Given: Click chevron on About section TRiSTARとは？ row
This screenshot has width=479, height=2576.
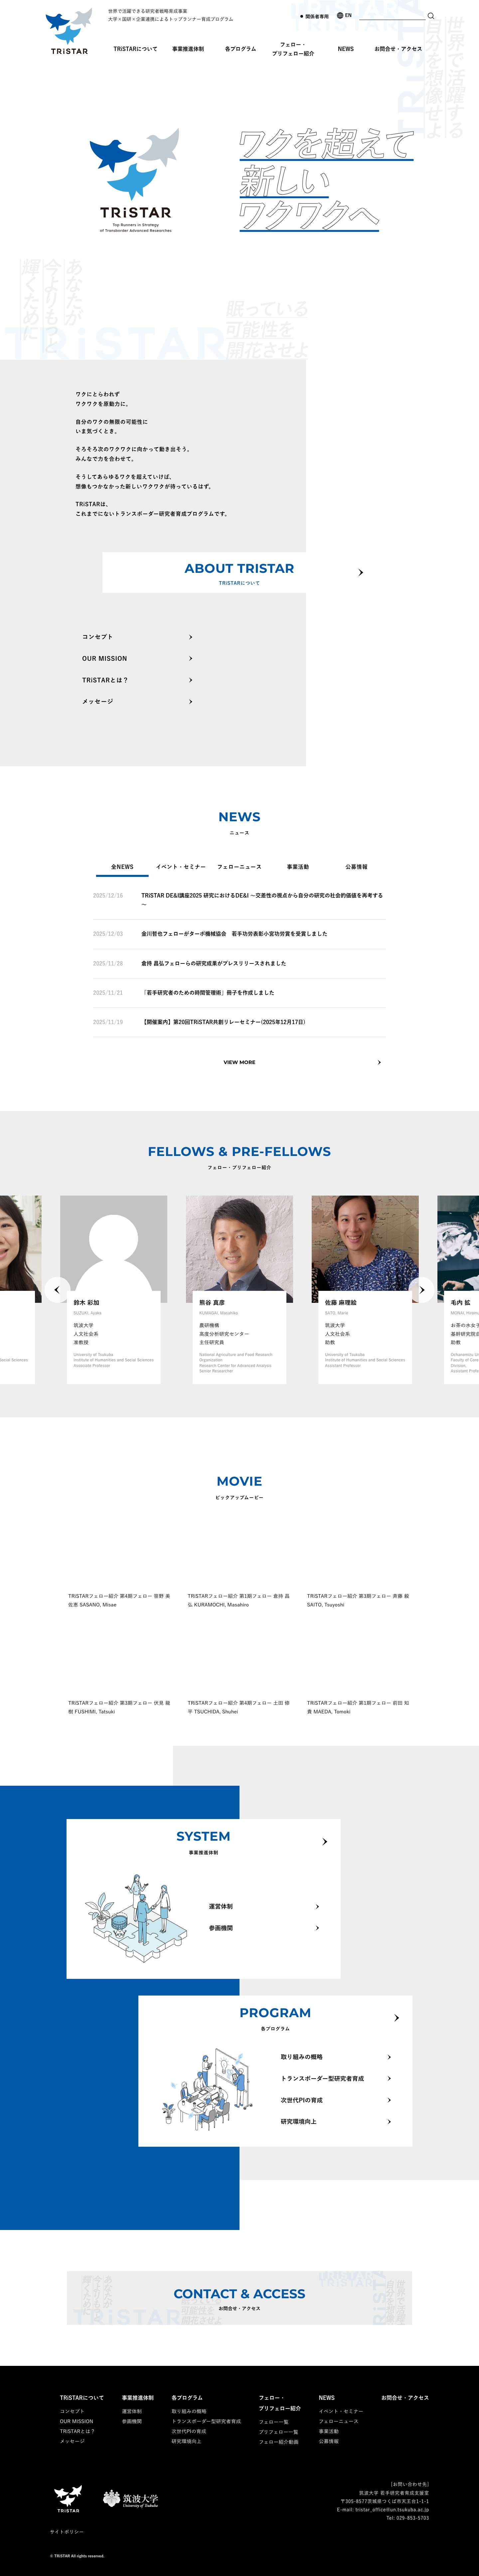Looking at the screenshot, I should coord(191,680).
